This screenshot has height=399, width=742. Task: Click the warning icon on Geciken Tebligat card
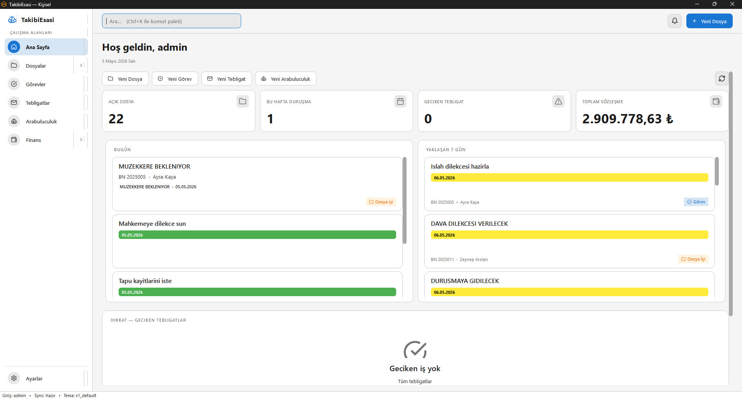pyautogui.click(x=558, y=101)
